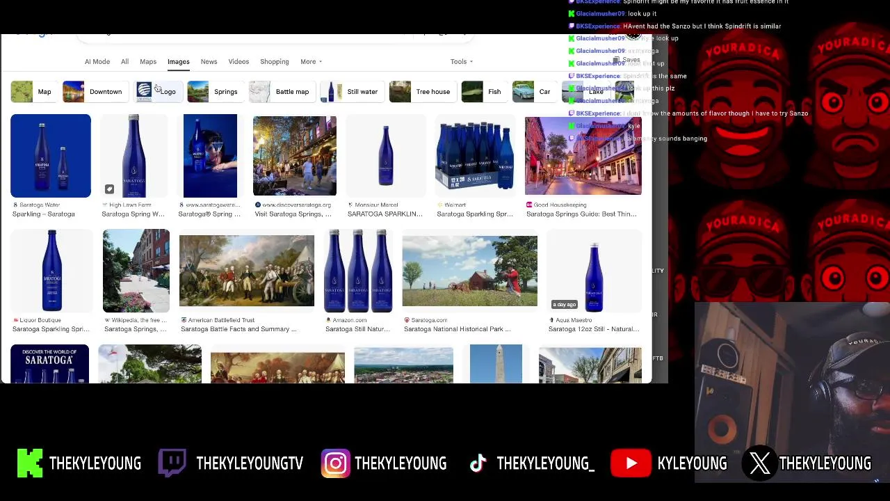This screenshot has width=890, height=501.
Task: Select the Still water filter chip
Action: [x=351, y=92]
